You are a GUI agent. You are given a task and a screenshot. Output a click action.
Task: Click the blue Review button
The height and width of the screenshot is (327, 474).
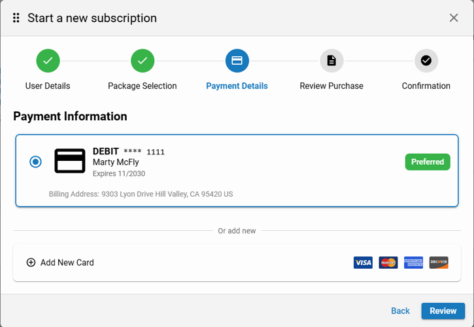[443, 311]
